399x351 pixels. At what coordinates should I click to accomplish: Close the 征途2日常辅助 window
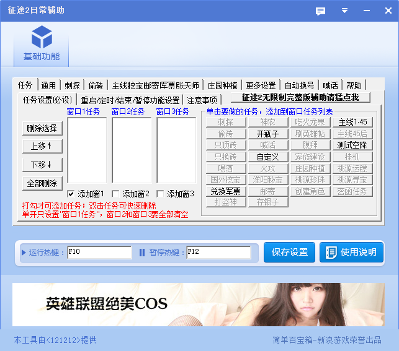[388, 11]
